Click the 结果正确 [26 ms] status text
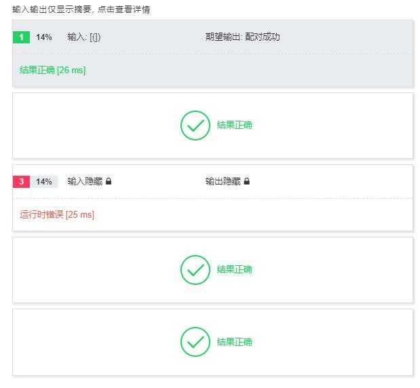Screen dimensions: 420x388 [52, 70]
